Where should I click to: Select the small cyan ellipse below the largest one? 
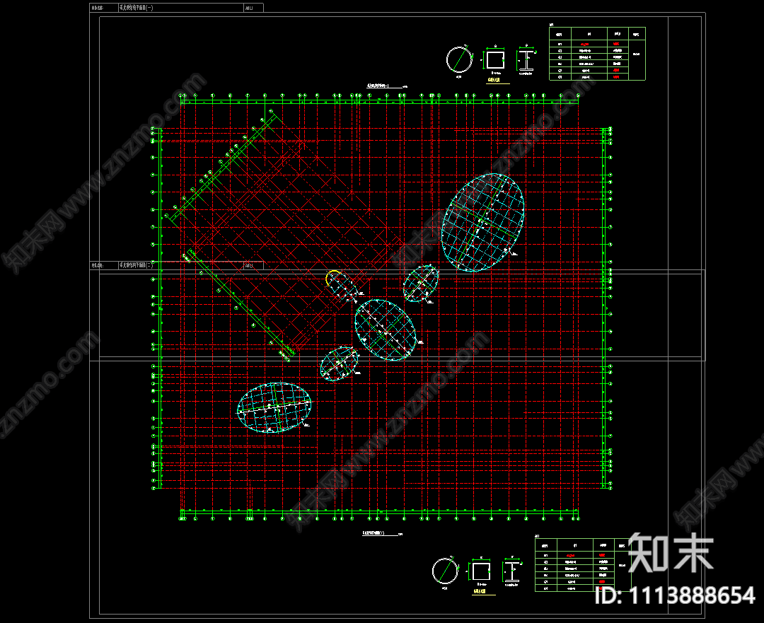[421, 284]
